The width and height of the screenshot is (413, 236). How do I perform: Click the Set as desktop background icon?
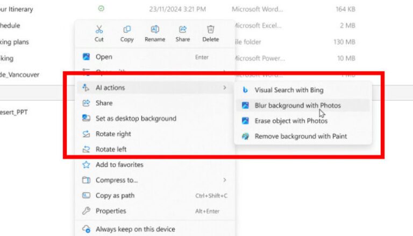coord(86,118)
